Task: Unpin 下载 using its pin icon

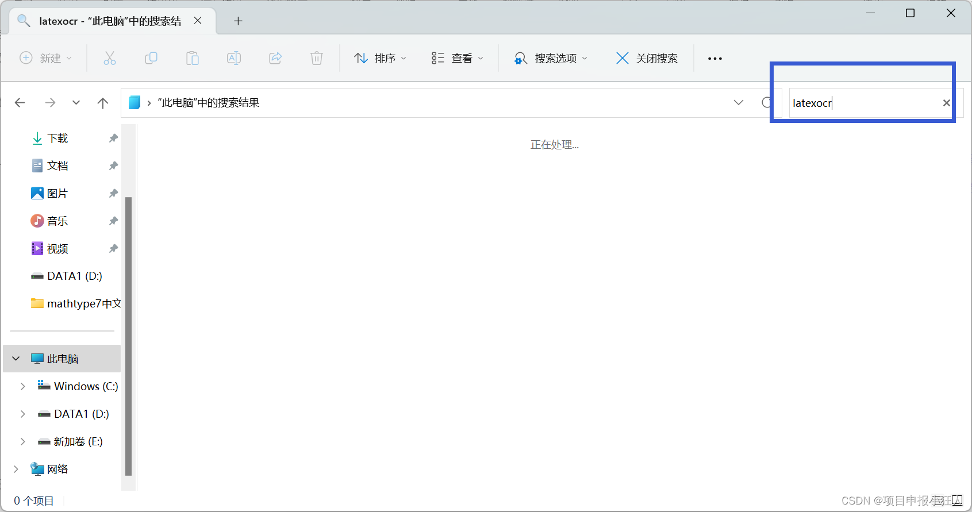Action: coord(113,138)
